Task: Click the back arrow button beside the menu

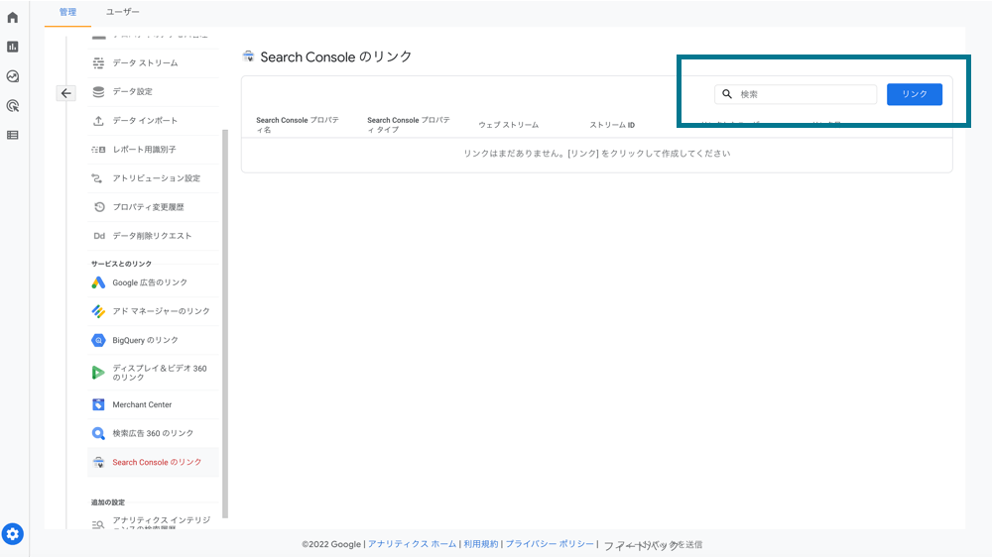Action: 65,93
